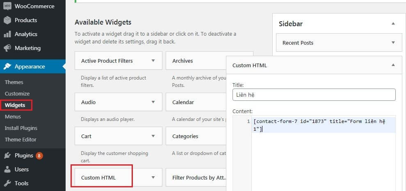Viewport: 406px width, 191px height.
Task: Open the Theme Editor submenu link
Action: click(x=21, y=140)
